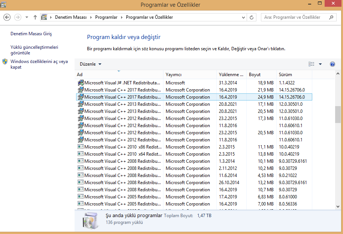This screenshot has height=234, width=343.
Task: Click icon of Visual C++ 2005 version 8.0.56336
Action: coord(81,204)
